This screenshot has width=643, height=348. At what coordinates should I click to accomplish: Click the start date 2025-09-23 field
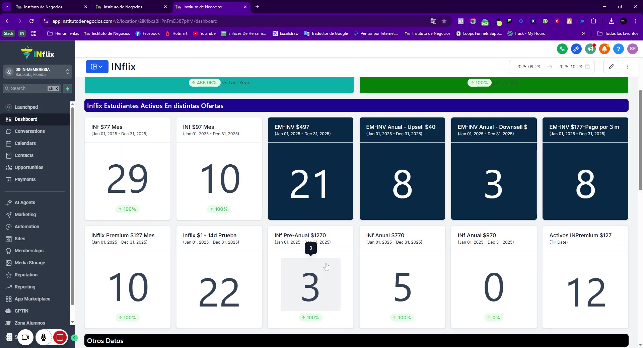point(528,67)
